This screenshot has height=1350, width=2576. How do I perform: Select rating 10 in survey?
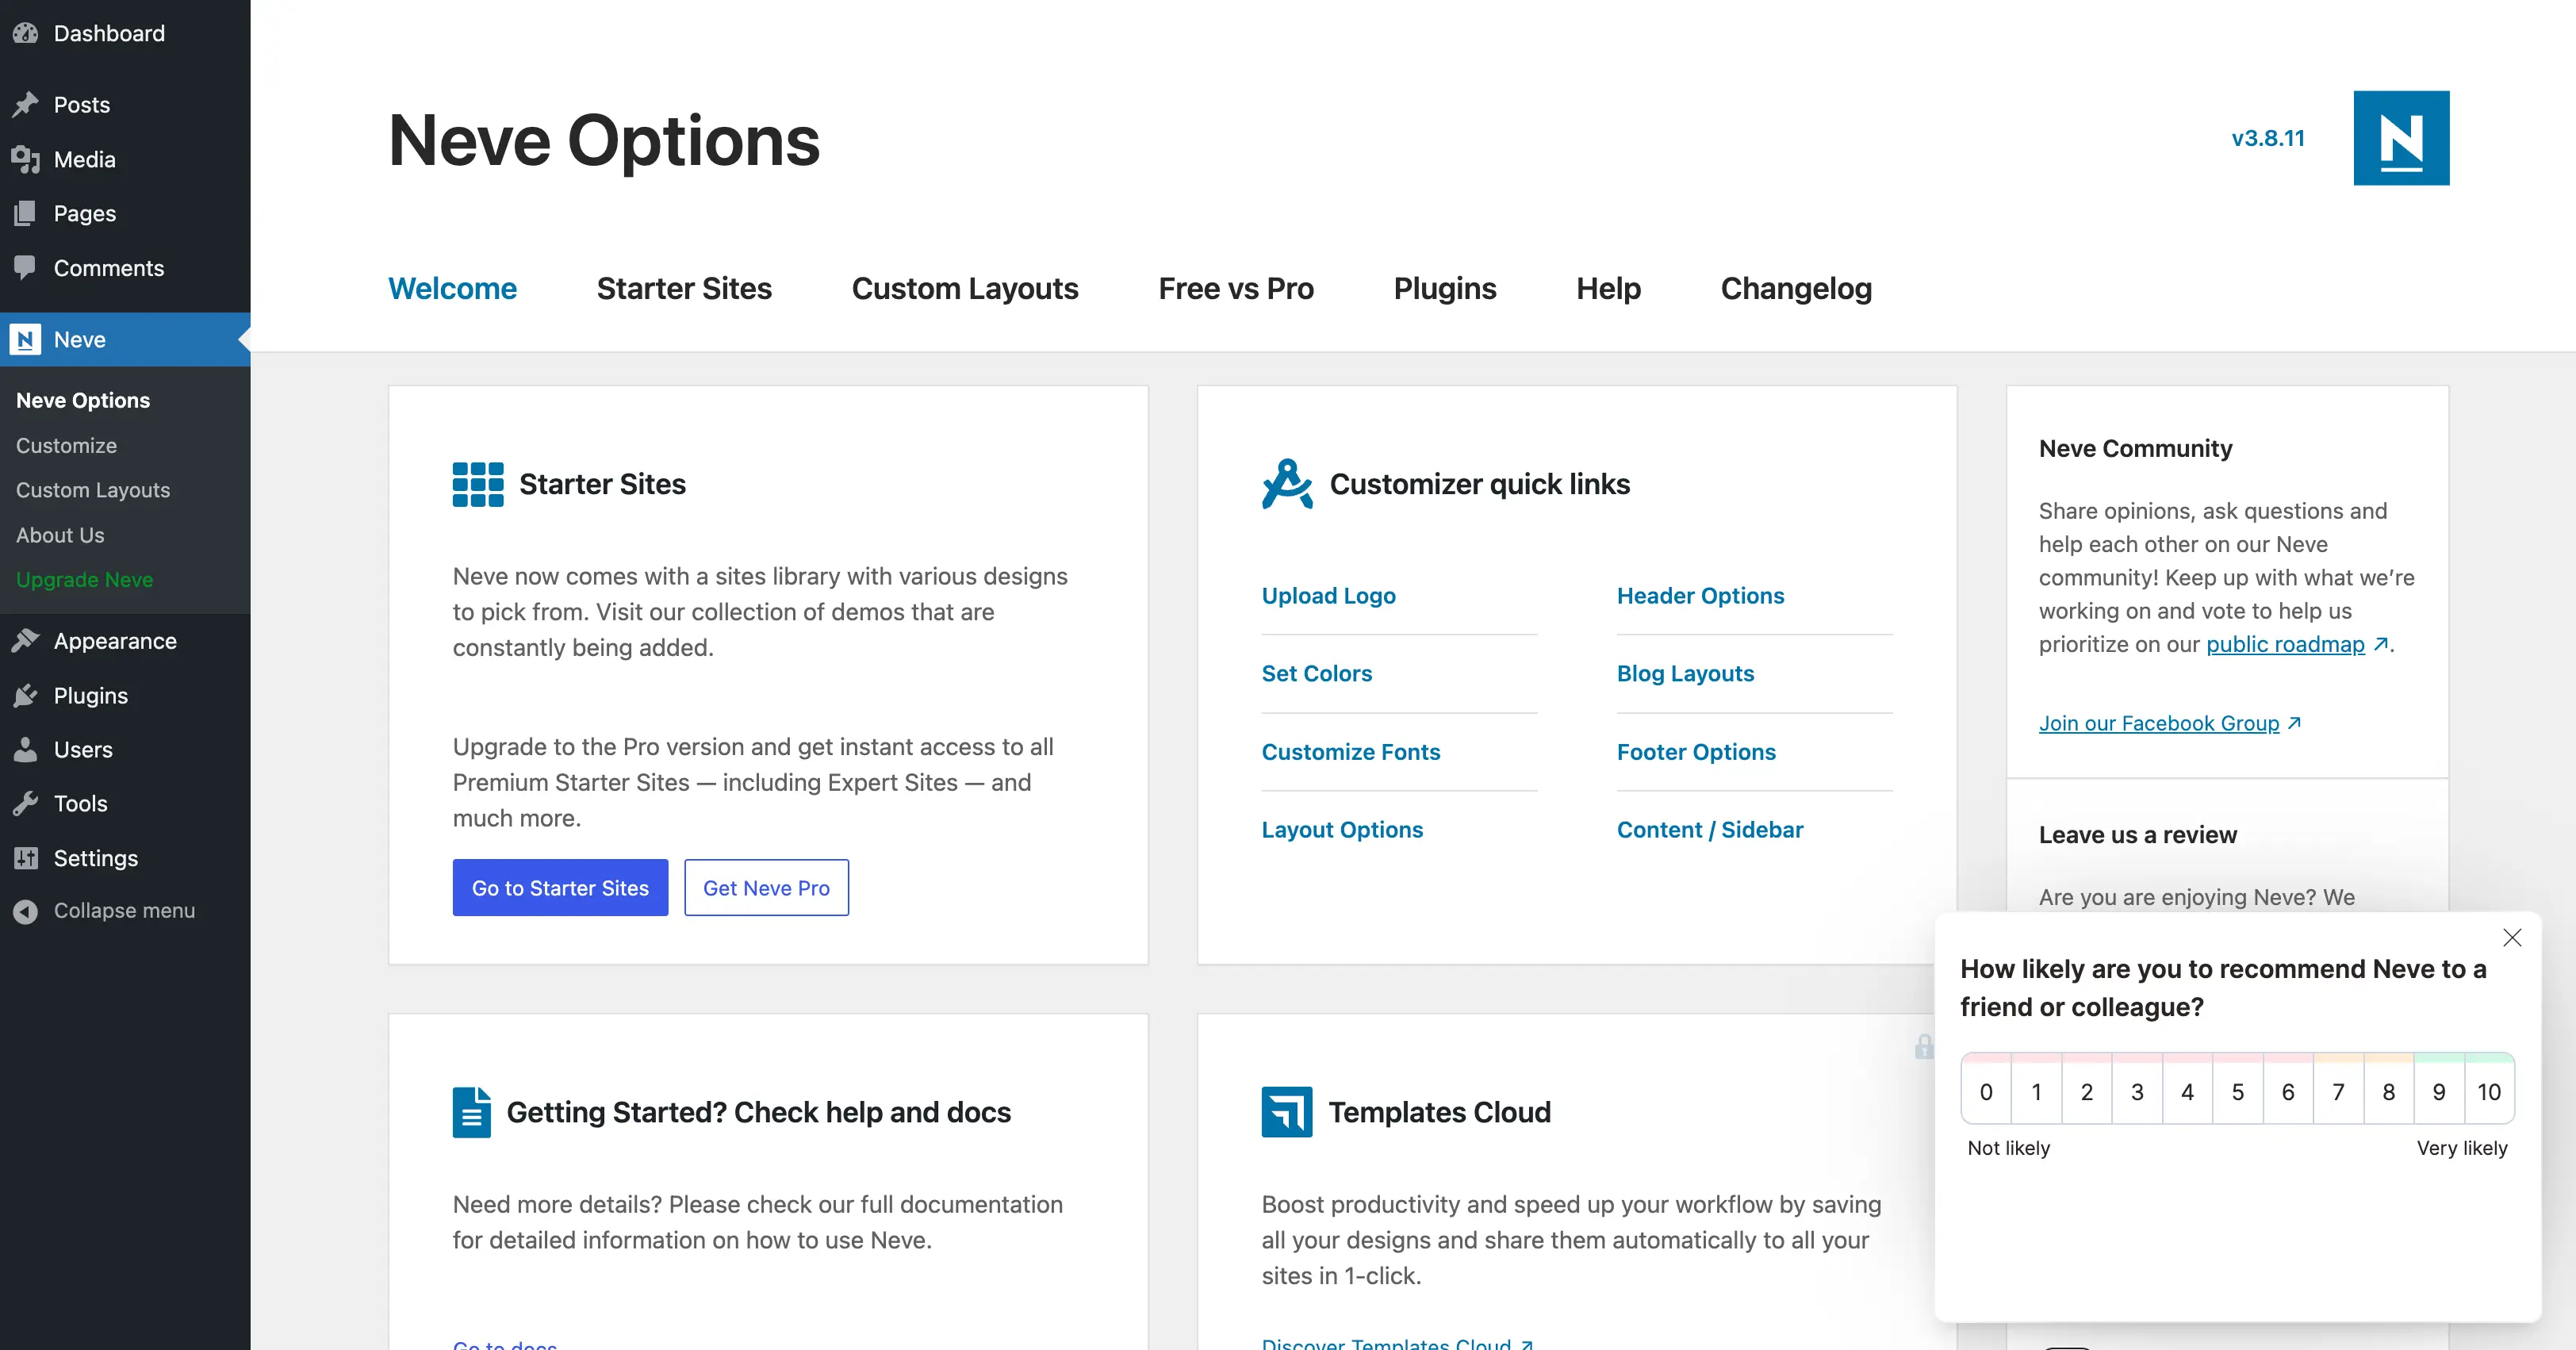2489,1092
